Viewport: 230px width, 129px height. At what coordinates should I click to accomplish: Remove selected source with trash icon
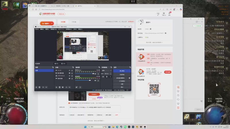60,87
